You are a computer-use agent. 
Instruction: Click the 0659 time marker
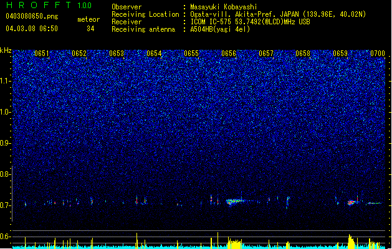tap(340, 54)
